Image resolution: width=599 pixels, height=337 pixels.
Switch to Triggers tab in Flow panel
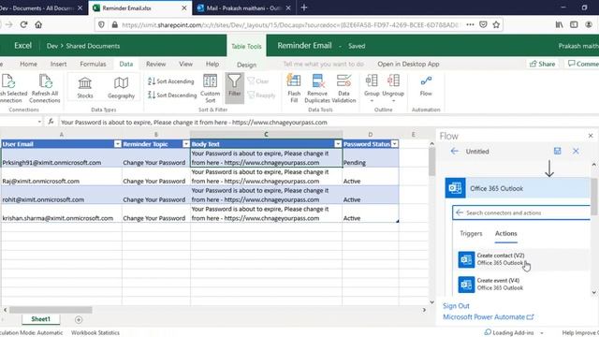pyautogui.click(x=471, y=233)
